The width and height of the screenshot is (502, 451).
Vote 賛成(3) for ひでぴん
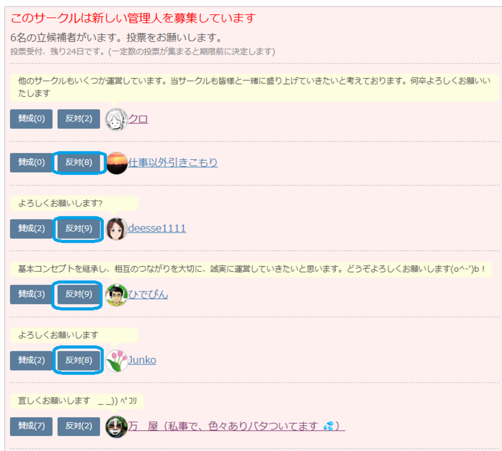pos(31,294)
